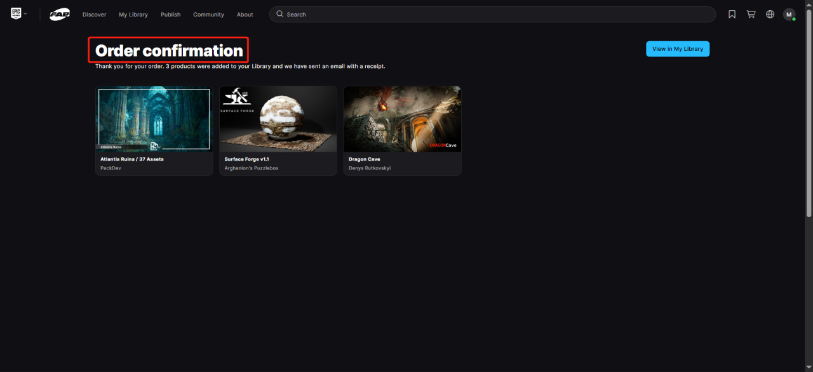Open the shopping cart icon
Viewport: 813px width, 372px height.
tap(751, 14)
